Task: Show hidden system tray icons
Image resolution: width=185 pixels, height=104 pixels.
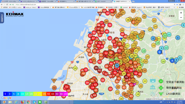Action: 165,102
